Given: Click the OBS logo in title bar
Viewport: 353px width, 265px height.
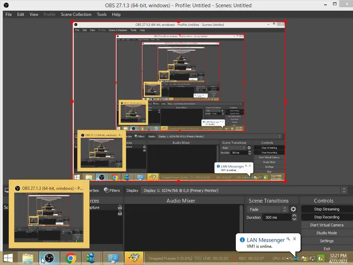Looking at the screenshot, I should pos(6,5).
